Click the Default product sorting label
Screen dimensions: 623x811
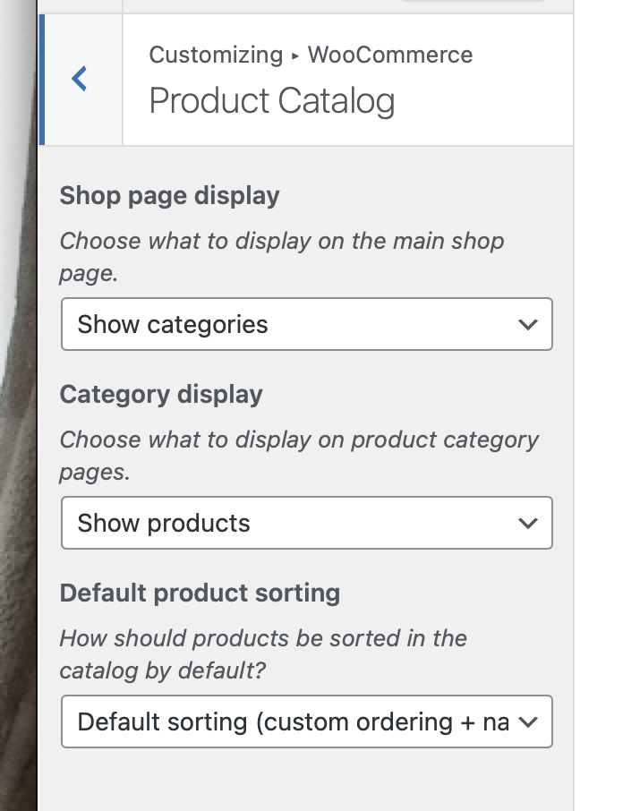pos(200,593)
